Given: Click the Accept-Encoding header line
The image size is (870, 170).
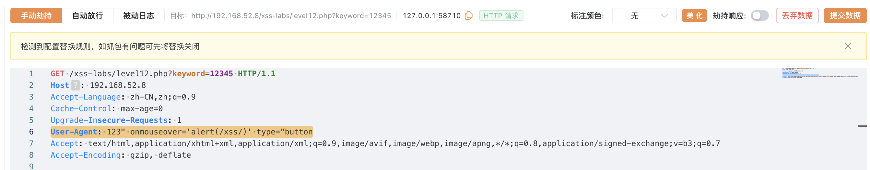Looking at the screenshot, I should pyautogui.click(x=121, y=155).
